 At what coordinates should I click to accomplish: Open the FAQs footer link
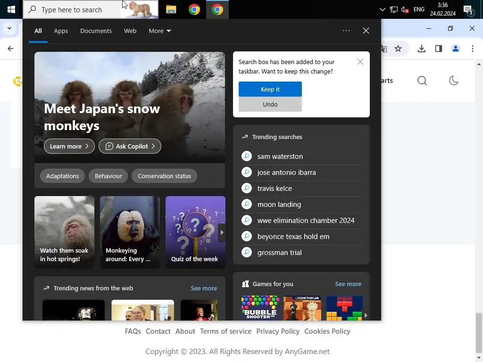click(133, 331)
